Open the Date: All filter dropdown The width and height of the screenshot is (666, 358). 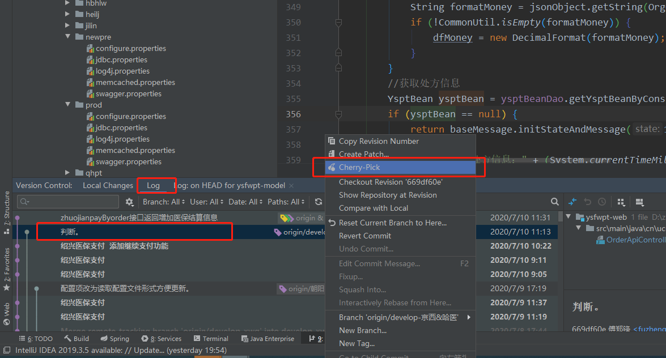(245, 202)
